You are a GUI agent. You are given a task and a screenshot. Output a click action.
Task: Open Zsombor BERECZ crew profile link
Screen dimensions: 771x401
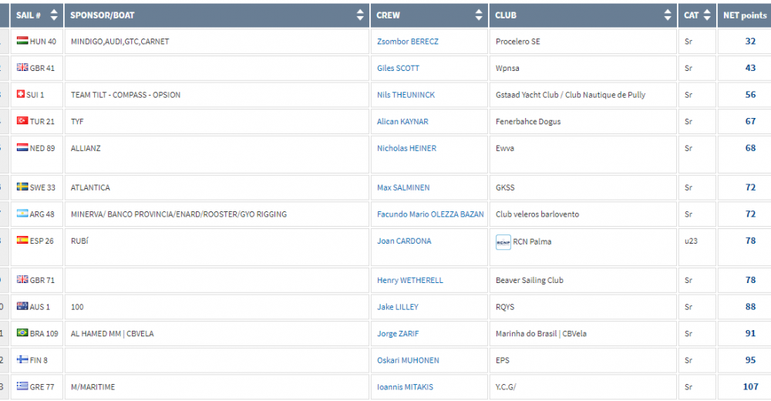pyautogui.click(x=407, y=42)
